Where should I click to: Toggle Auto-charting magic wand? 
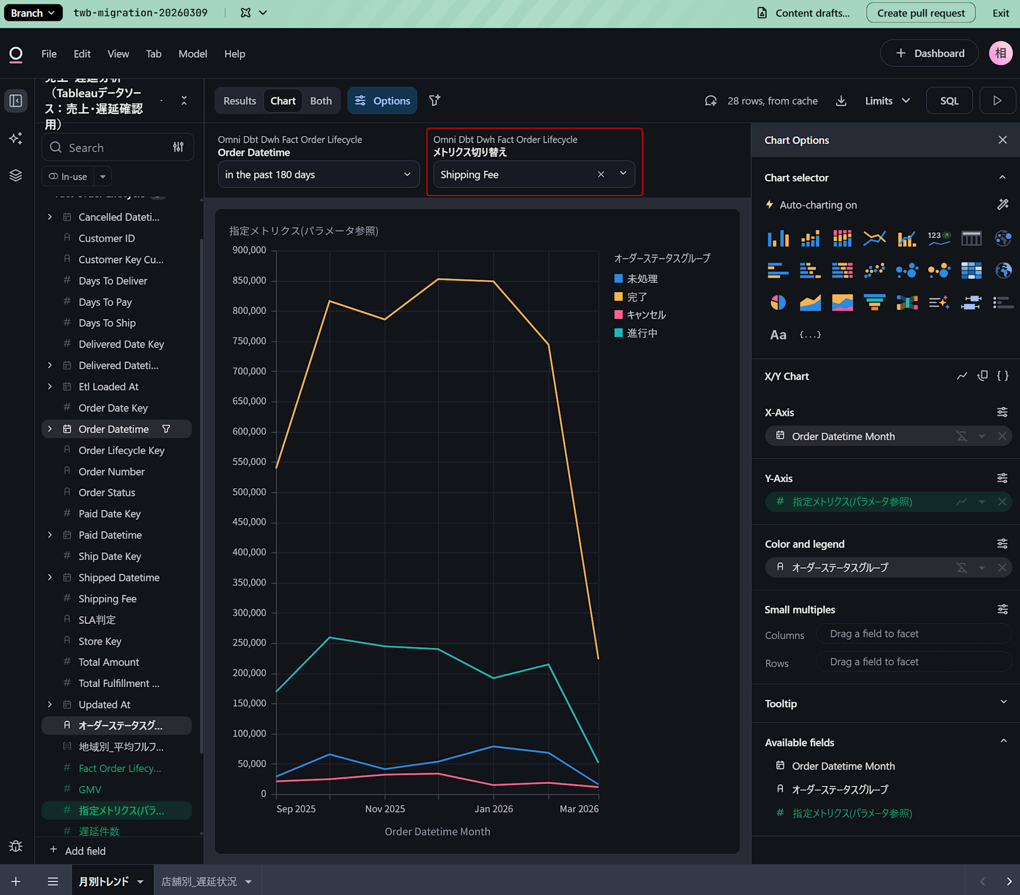(x=1002, y=205)
